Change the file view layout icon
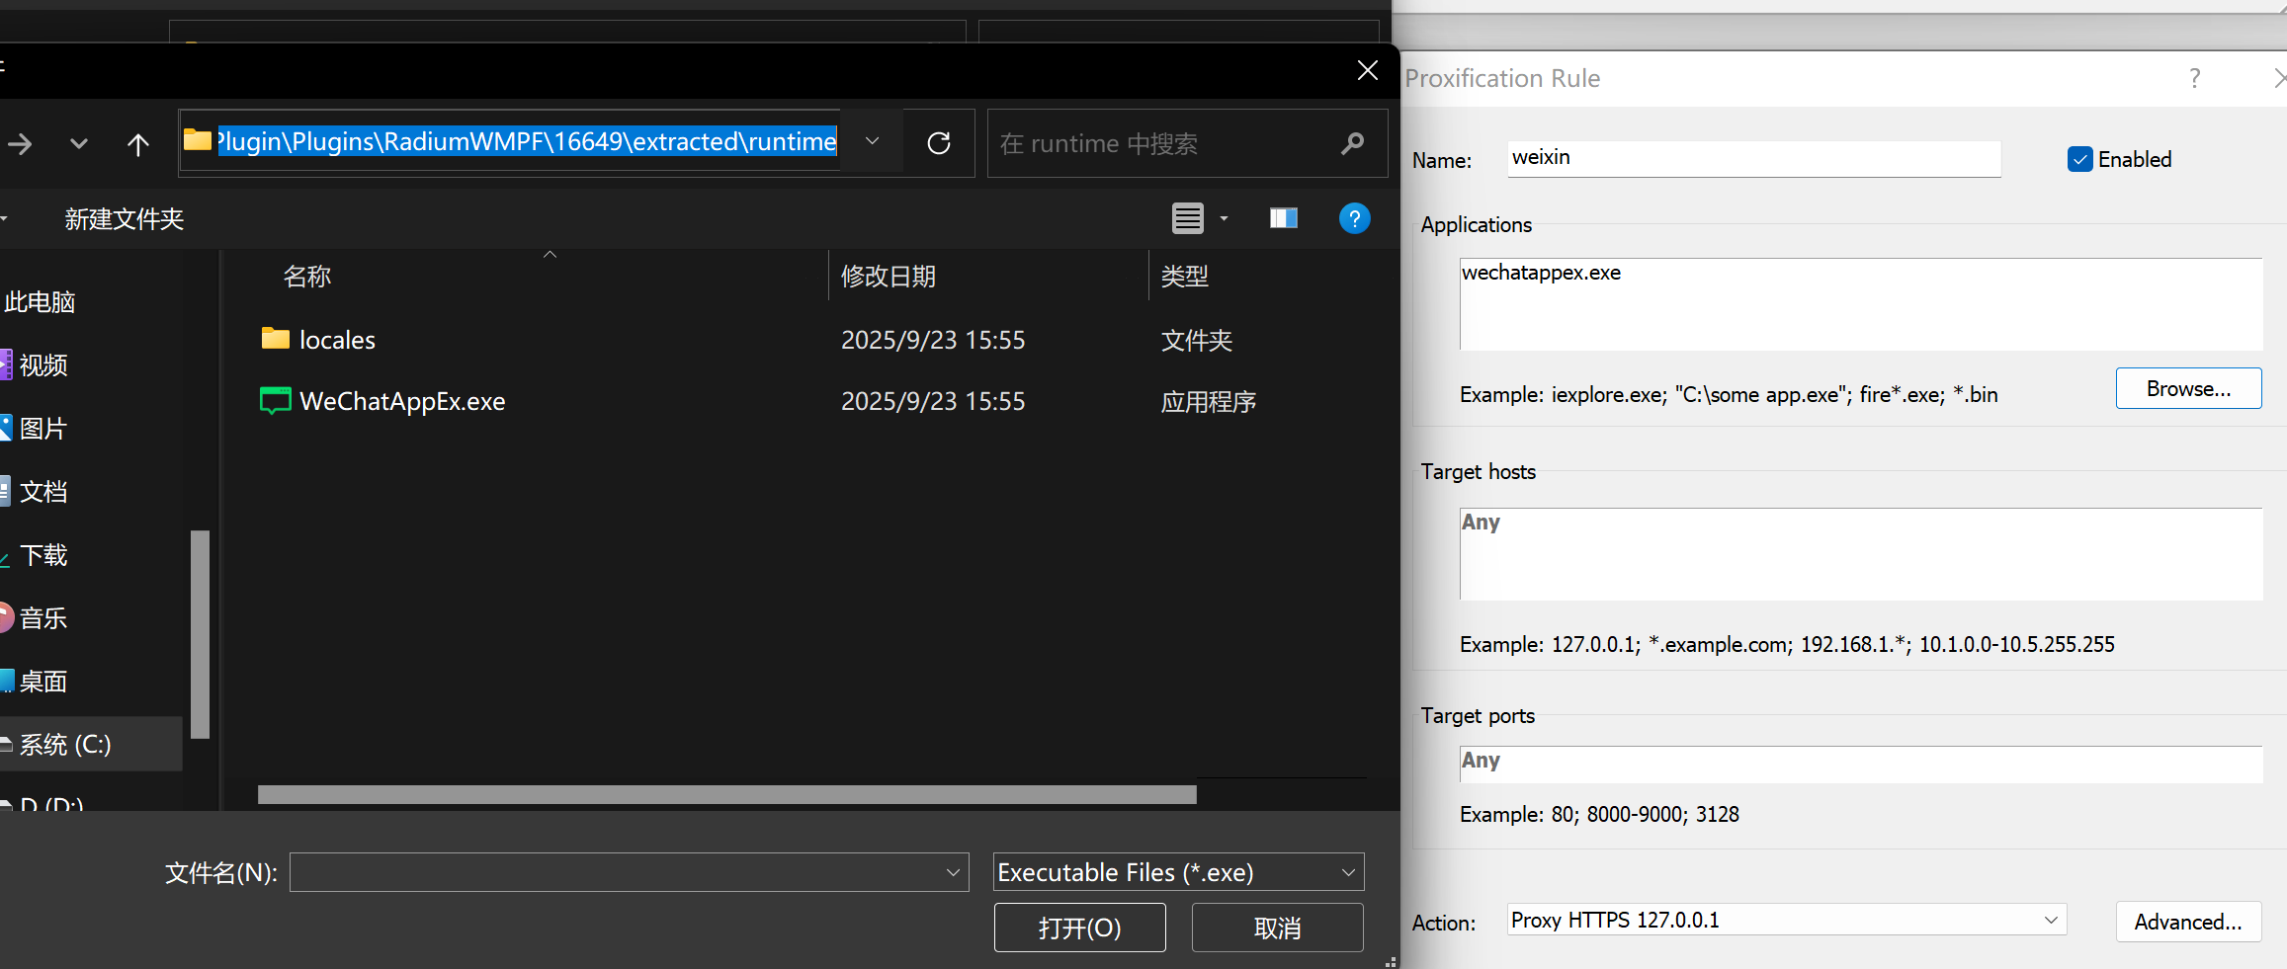The width and height of the screenshot is (2287, 969). coord(1188,218)
